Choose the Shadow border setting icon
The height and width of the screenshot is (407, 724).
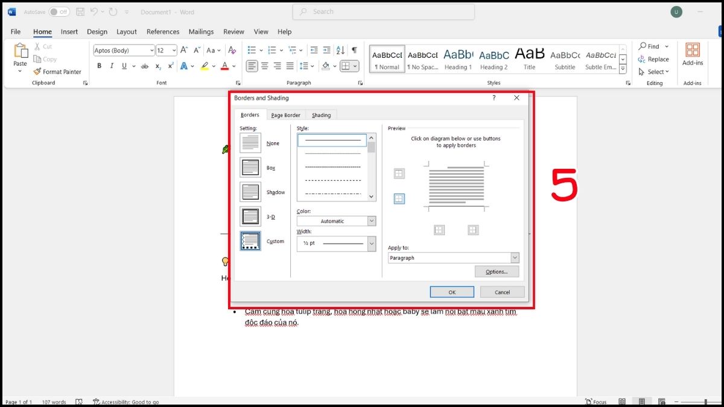[250, 192]
